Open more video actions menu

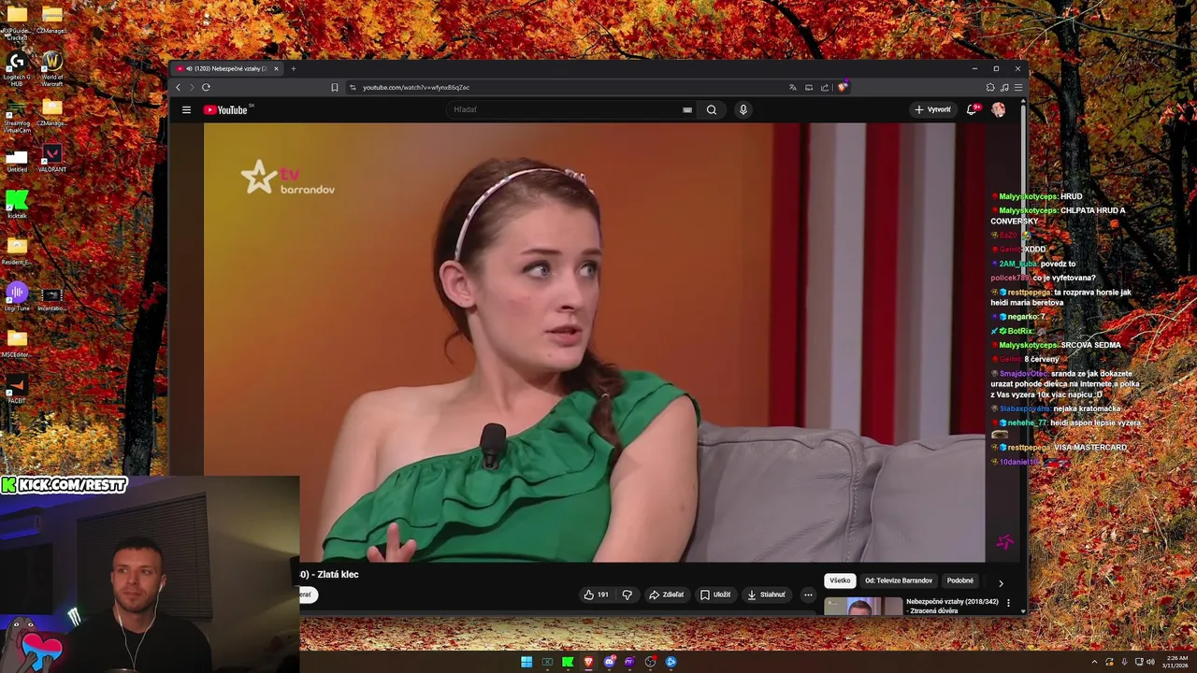point(808,594)
